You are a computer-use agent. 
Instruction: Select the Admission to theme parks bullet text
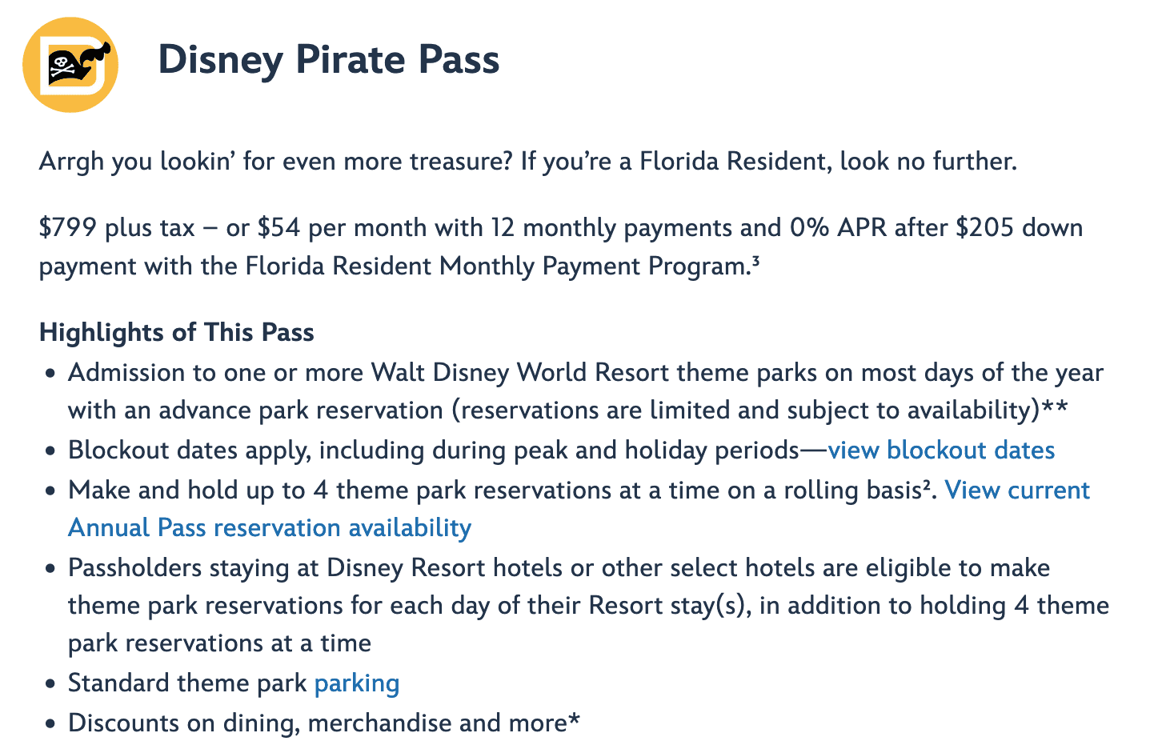586,391
